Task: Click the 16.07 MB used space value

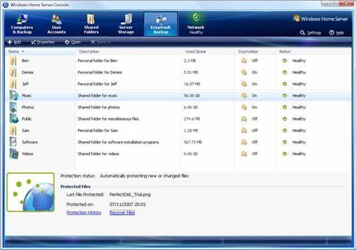Action: (192, 84)
